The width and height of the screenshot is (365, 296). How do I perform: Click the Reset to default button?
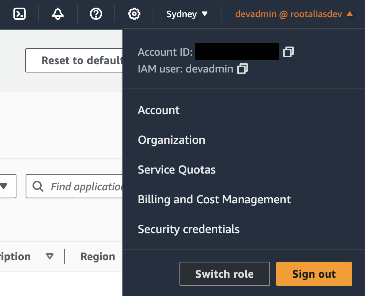(x=75, y=60)
